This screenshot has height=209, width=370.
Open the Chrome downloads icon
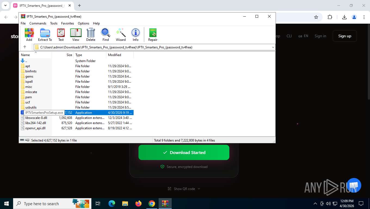344,17
